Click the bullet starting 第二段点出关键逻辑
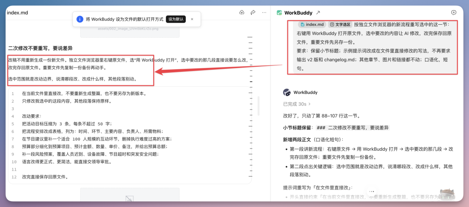Image resolution: width=469 pixels, height=207 pixels. 371,170
